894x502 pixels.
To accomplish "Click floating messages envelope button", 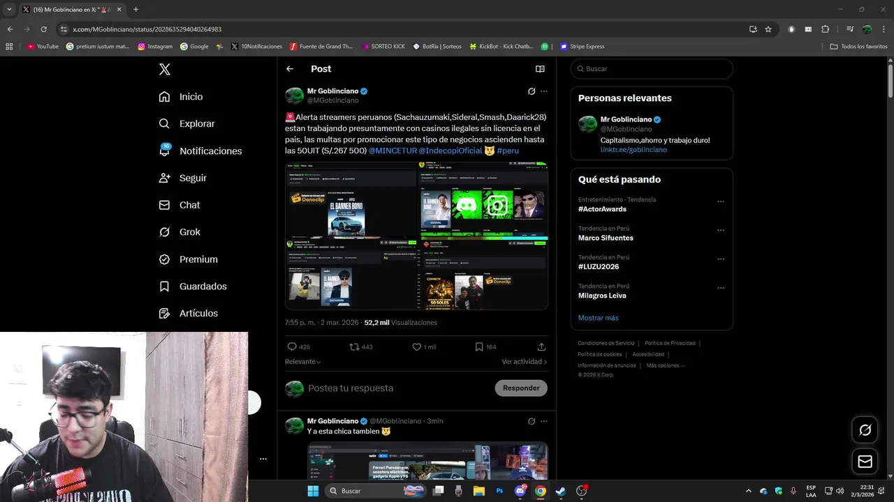I will click(865, 462).
